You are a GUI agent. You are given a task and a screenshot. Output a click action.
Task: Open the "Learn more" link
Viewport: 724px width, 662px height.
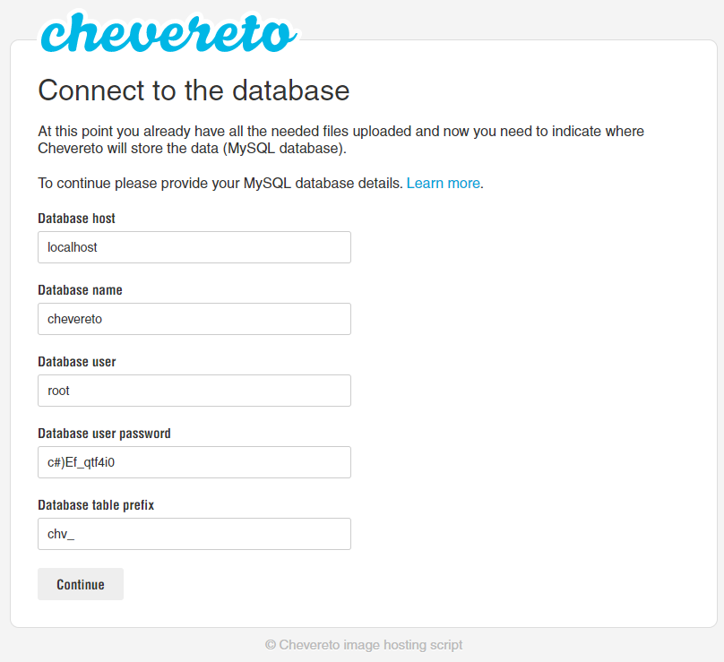[443, 183]
